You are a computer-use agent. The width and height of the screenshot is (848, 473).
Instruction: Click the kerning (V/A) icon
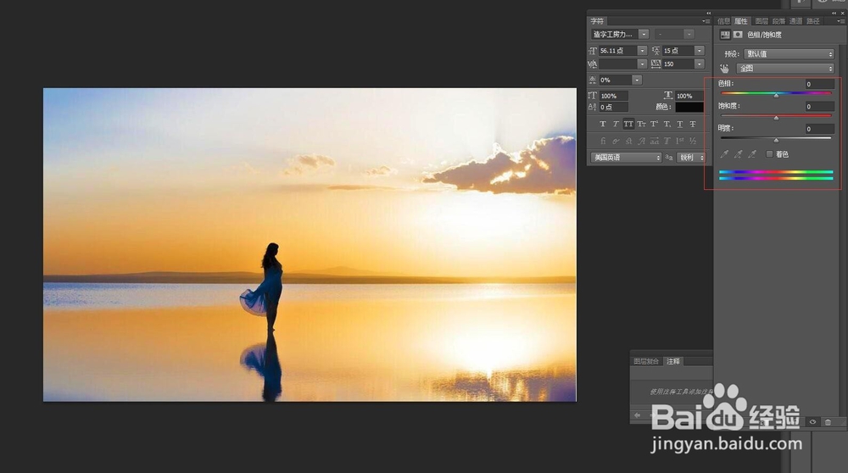tap(593, 64)
